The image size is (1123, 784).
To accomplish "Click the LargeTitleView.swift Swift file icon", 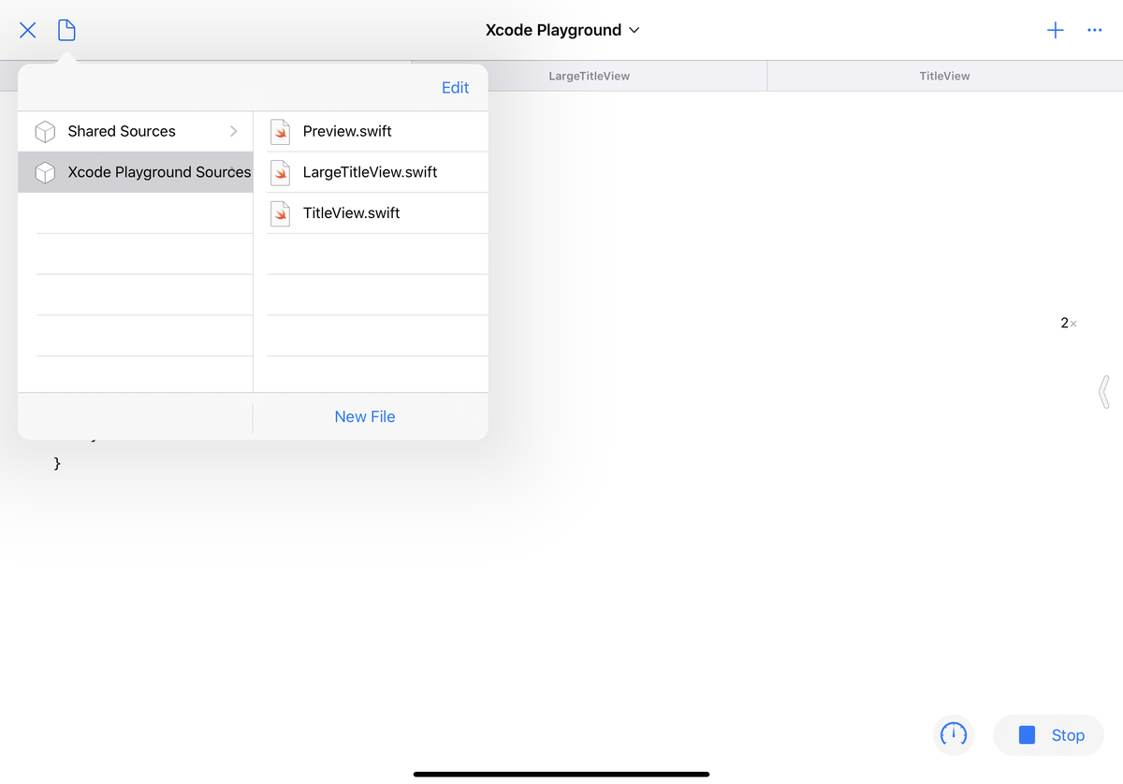I will pyautogui.click(x=280, y=173).
